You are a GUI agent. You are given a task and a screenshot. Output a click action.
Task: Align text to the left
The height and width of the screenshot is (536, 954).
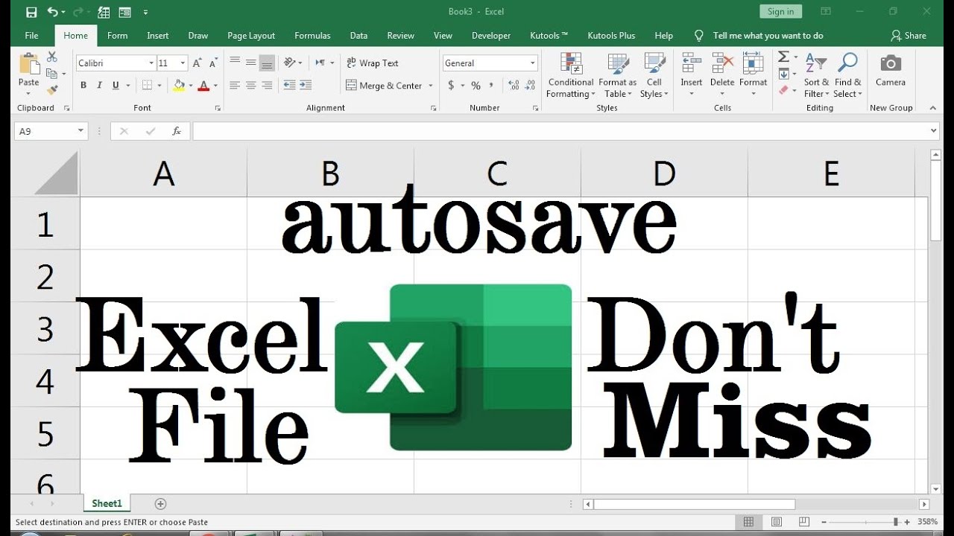pyautogui.click(x=235, y=86)
